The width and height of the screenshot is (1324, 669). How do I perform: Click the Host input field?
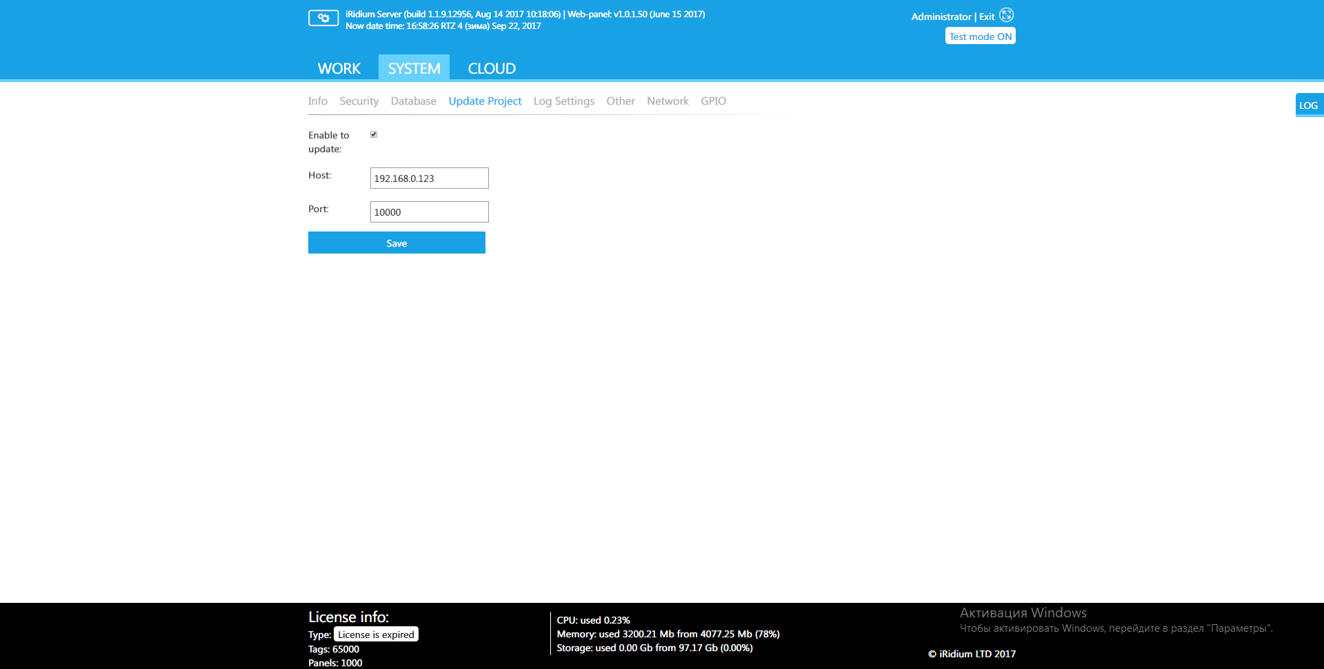[429, 178]
